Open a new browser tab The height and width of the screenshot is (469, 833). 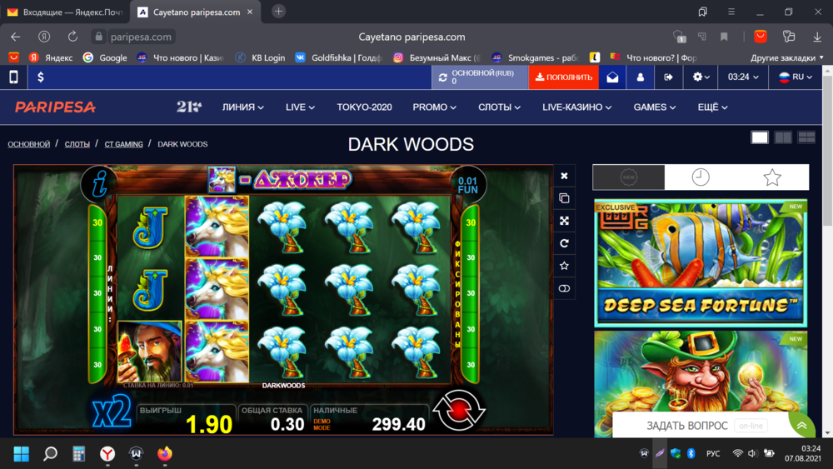[278, 11]
